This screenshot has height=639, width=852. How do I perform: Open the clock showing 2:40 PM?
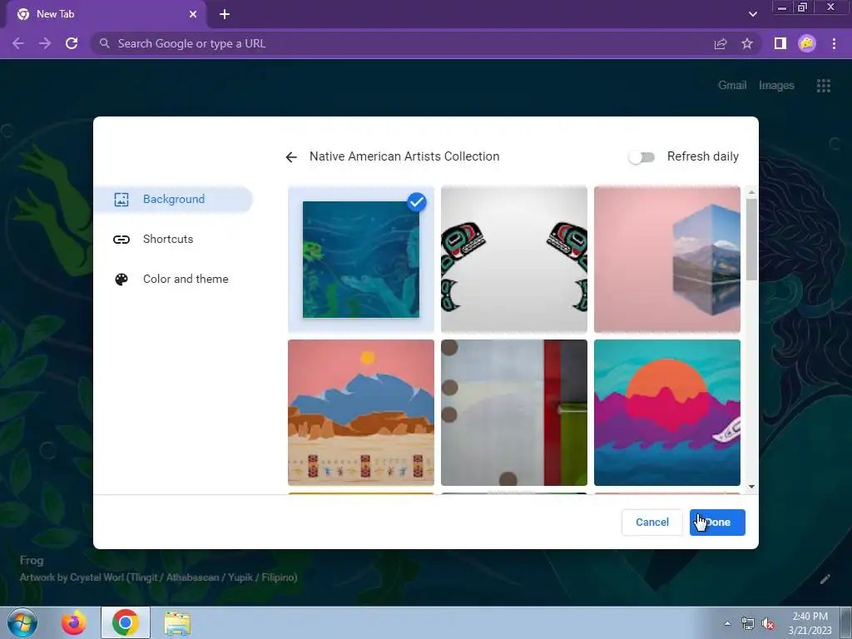810,623
